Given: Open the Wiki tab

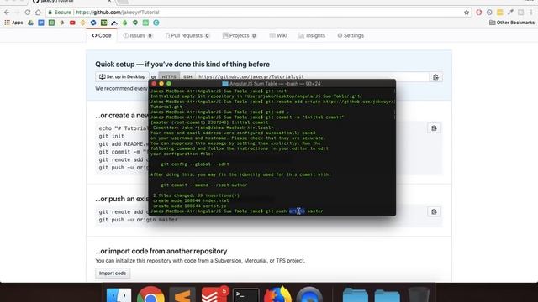Looking at the screenshot, I should 278,35.
